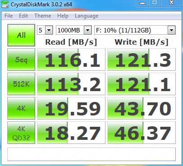Expand the test count dropdown showing 5
The width and height of the screenshot is (183, 166).
pyautogui.click(x=49, y=30)
